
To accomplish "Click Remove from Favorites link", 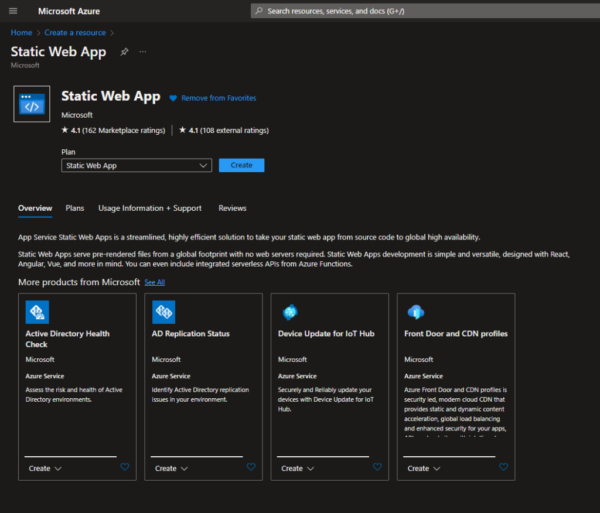I will pyautogui.click(x=219, y=98).
